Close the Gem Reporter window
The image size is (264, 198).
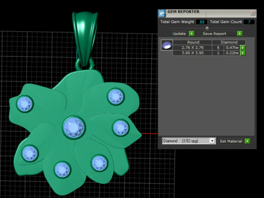click(x=253, y=13)
